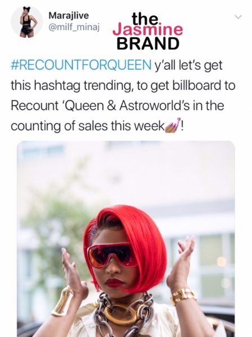Click the word 'billboard' in tweet text
Viewport: 252px width, 337px height.
coord(197,85)
